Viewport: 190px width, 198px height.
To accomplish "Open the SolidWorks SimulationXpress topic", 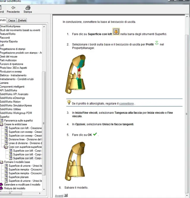I will point(16,105).
